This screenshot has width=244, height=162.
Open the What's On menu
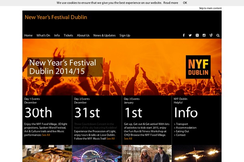43,35
